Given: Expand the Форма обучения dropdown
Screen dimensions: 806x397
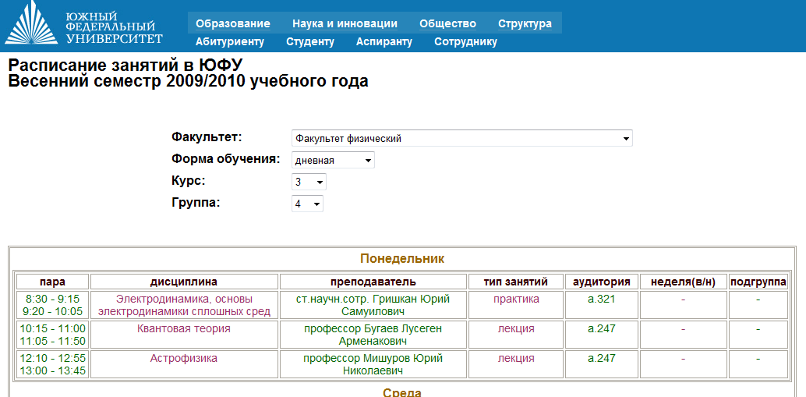Looking at the screenshot, I should [333, 161].
